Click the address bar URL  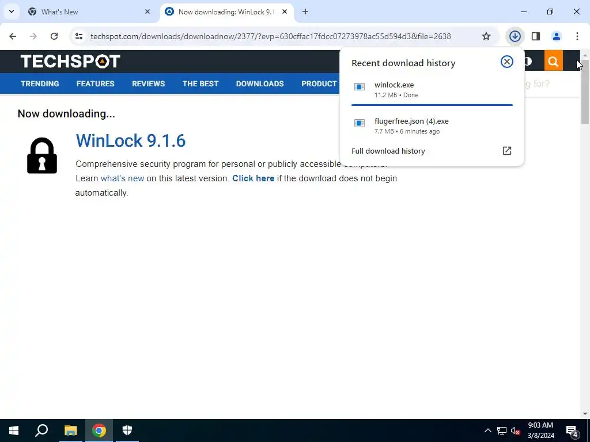tap(271, 36)
